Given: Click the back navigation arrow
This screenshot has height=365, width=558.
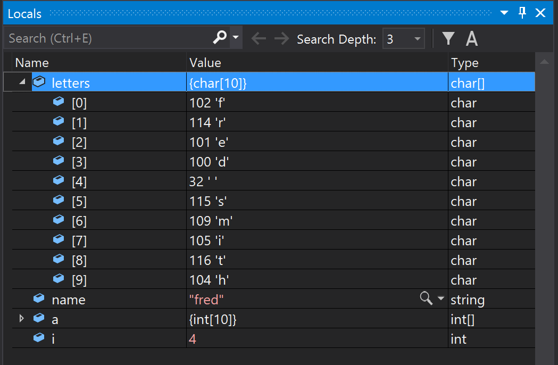Looking at the screenshot, I should 259,37.
